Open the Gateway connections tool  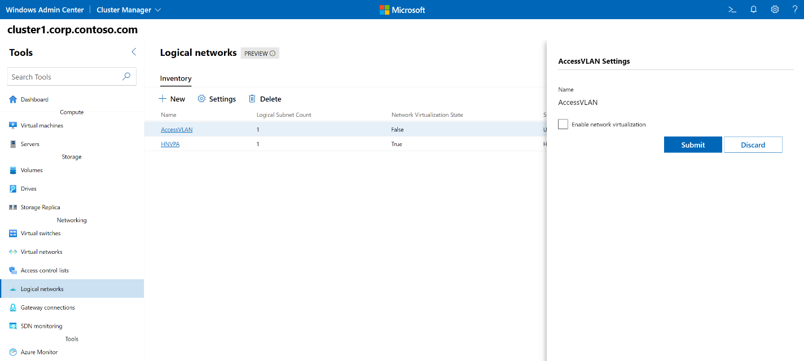point(47,307)
